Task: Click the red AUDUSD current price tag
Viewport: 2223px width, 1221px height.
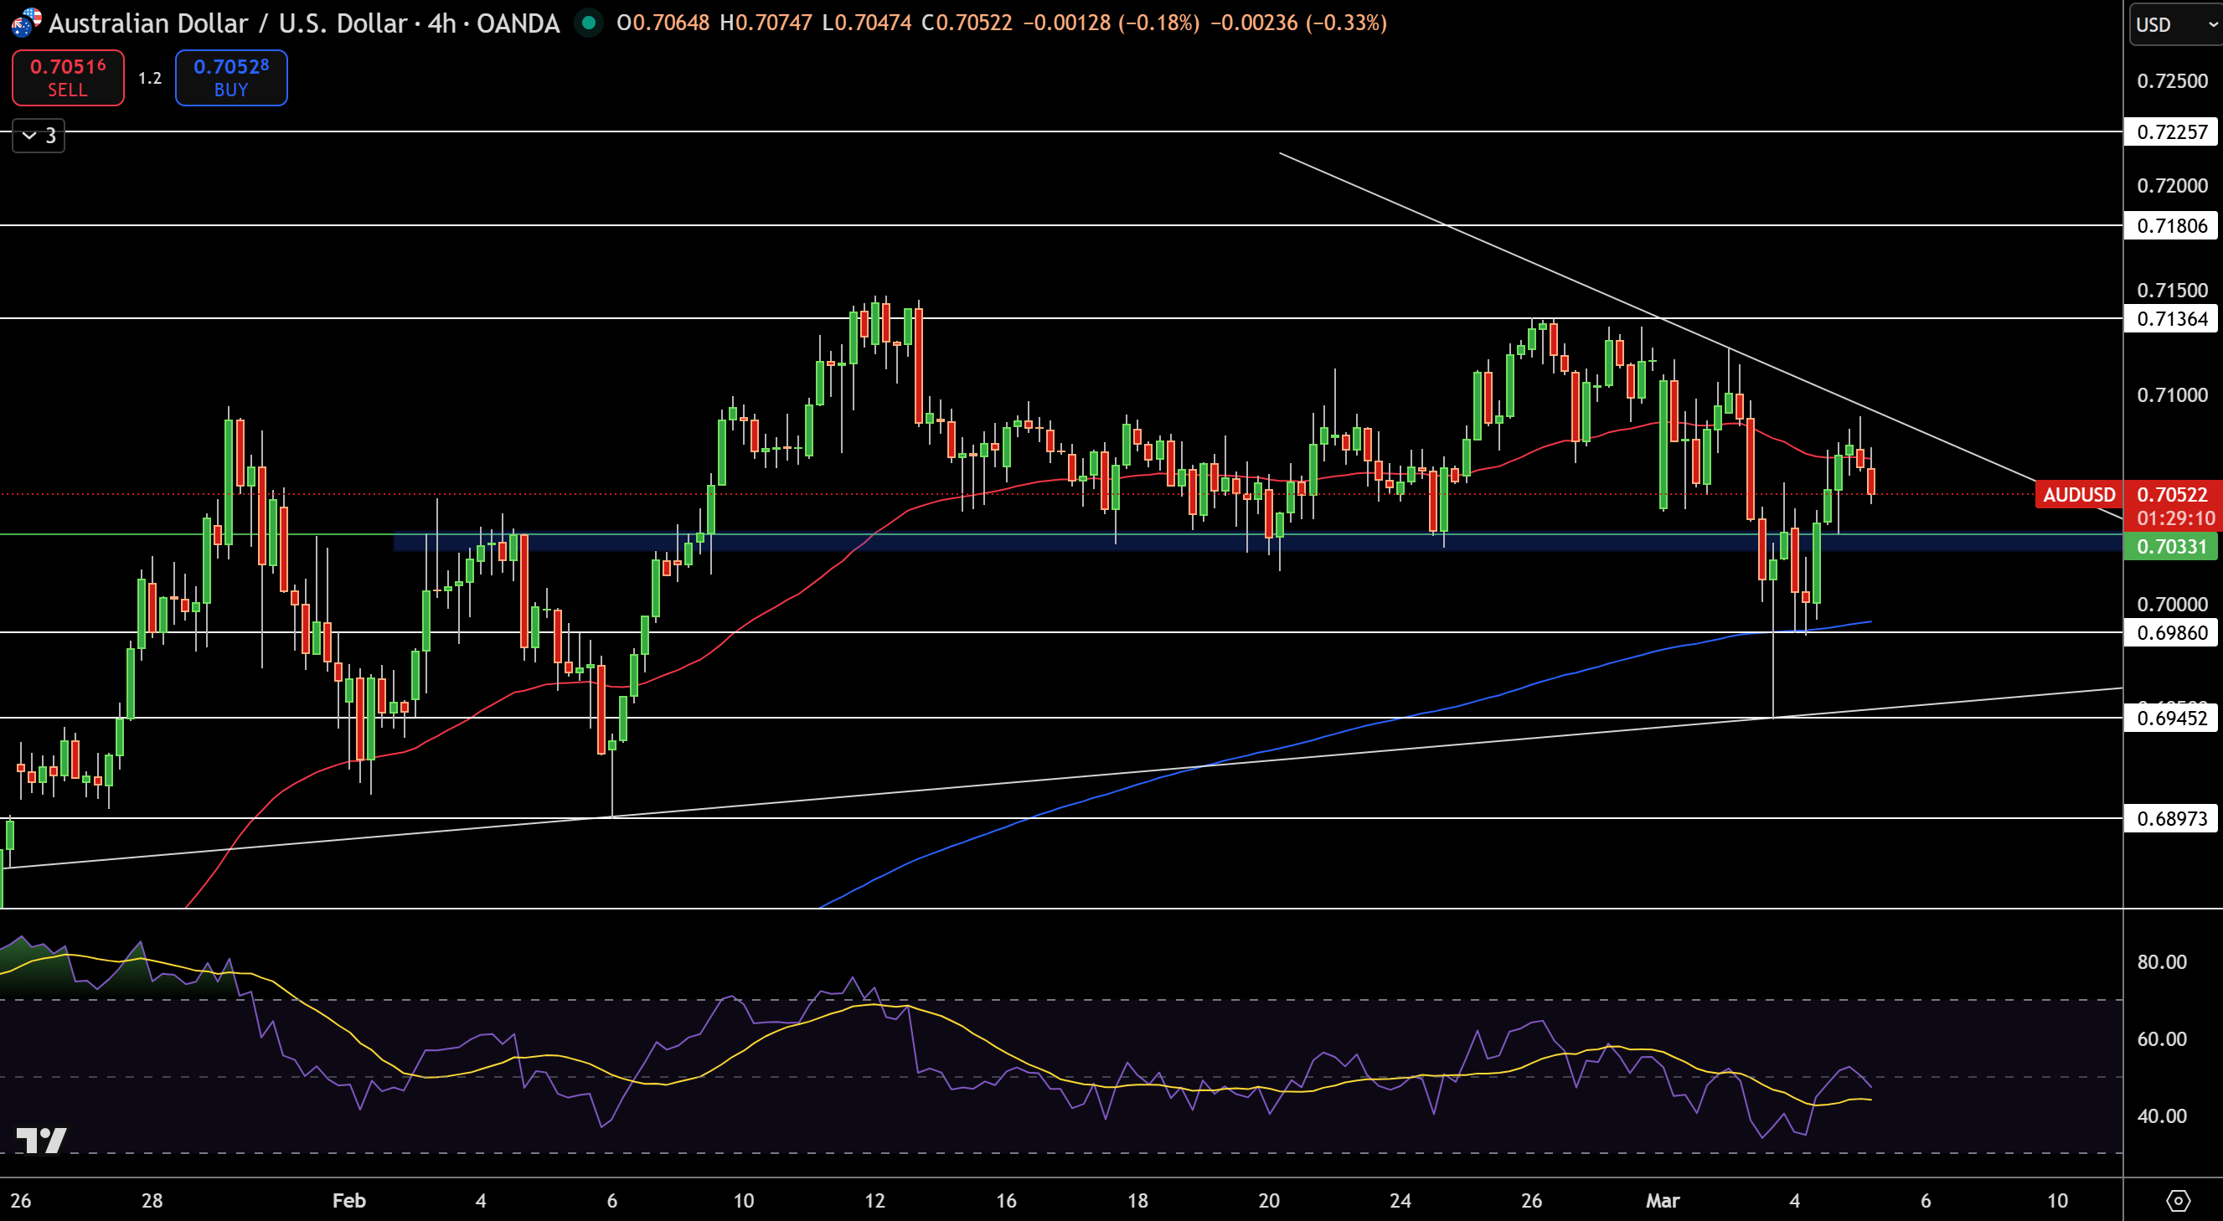Action: pos(2078,494)
